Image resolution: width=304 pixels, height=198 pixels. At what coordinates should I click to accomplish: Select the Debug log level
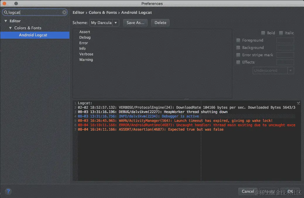(x=85, y=37)
